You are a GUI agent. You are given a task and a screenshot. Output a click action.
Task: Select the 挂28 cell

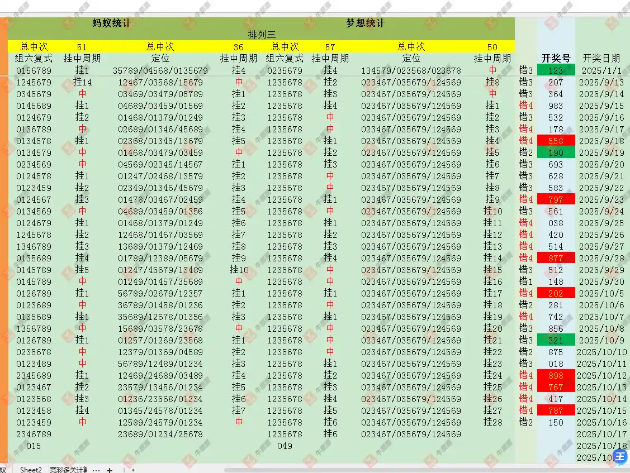click(x=492, y=422)
